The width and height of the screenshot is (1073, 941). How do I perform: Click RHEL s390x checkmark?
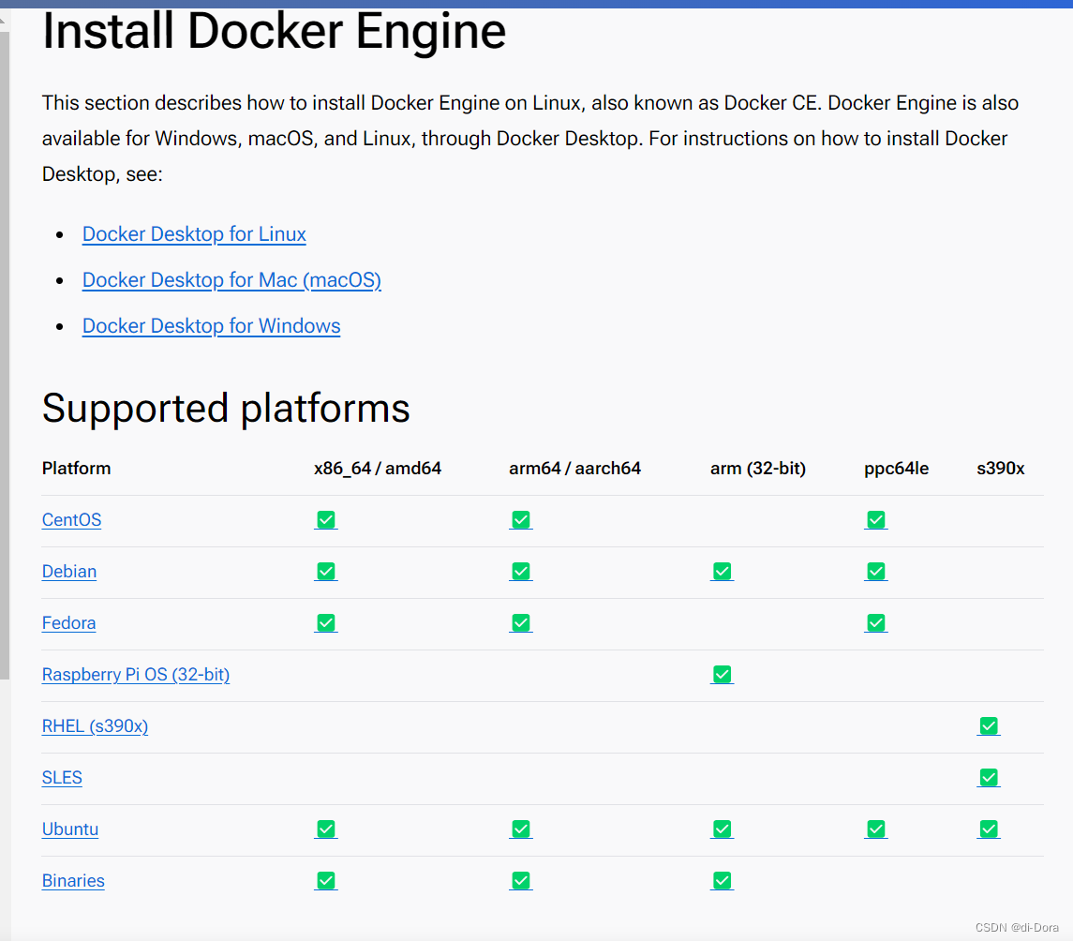(x=989, y=725)
